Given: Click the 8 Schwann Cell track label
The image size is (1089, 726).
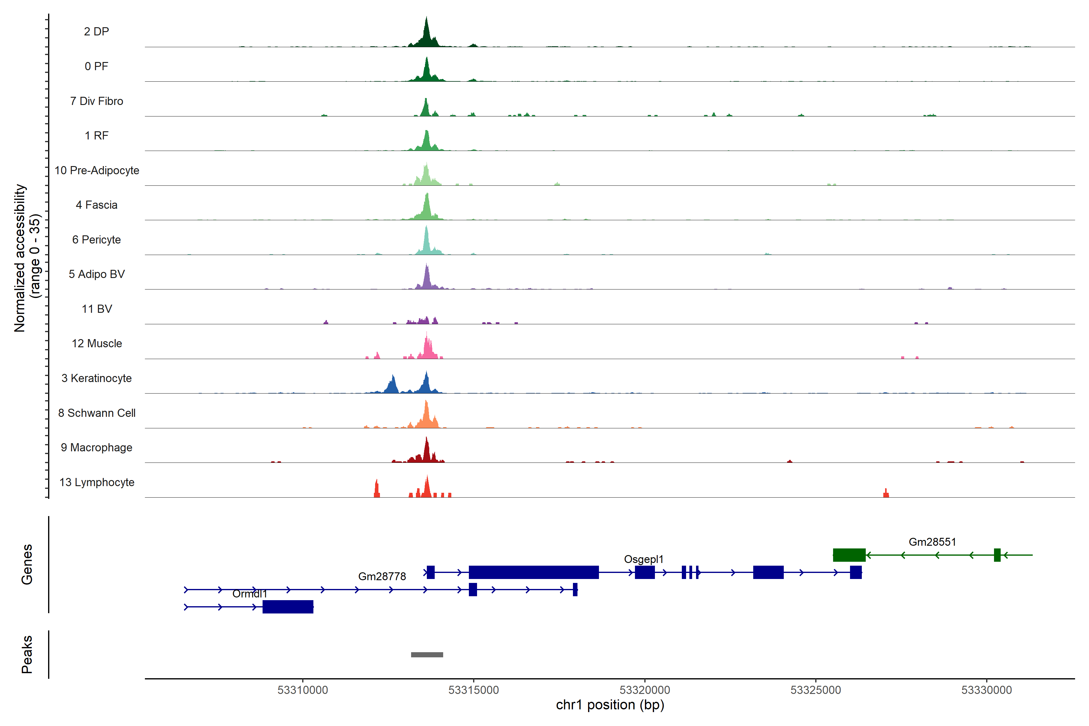Looking at the screenshot, I should (x=97, y=413).
